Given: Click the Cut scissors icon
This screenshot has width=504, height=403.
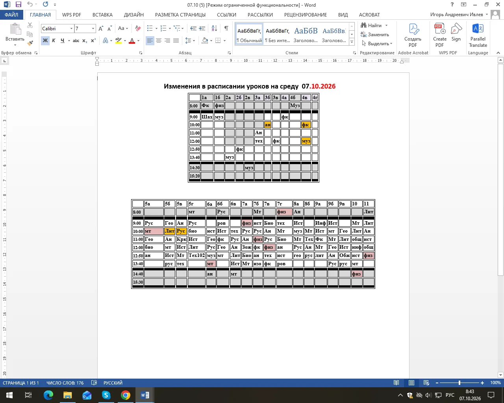Looking at the screenshot, I should 30,25.
